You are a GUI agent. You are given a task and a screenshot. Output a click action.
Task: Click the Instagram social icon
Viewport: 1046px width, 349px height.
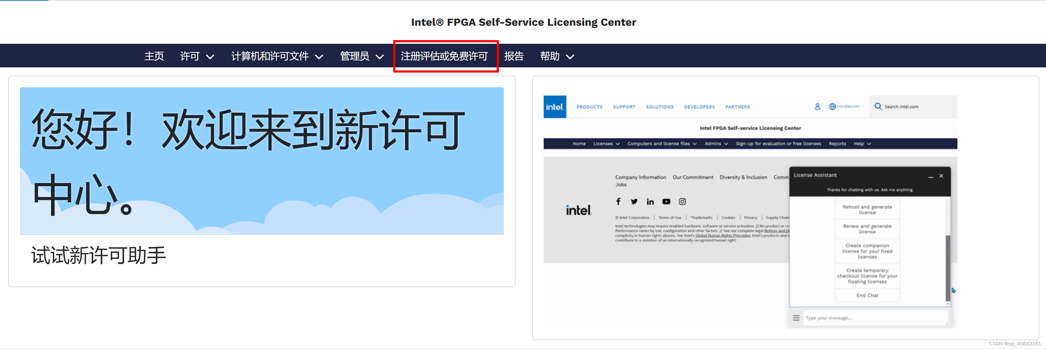point(682,201)
